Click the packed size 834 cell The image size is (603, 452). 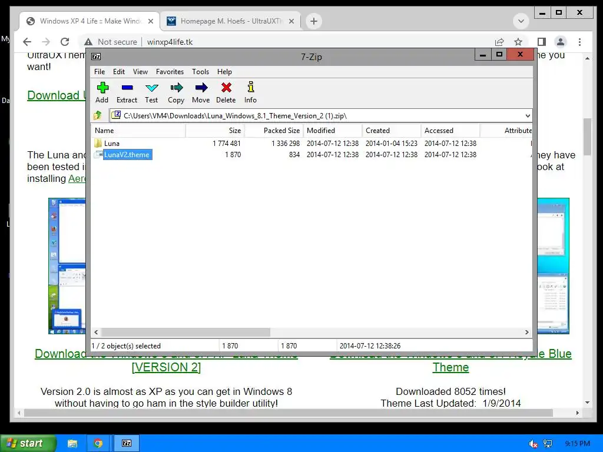coord(294,155)
